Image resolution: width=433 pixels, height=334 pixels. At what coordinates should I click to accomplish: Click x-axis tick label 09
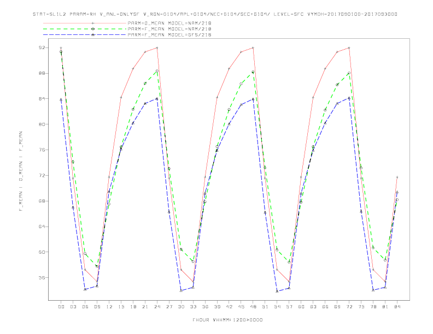(x=97, y=307)
